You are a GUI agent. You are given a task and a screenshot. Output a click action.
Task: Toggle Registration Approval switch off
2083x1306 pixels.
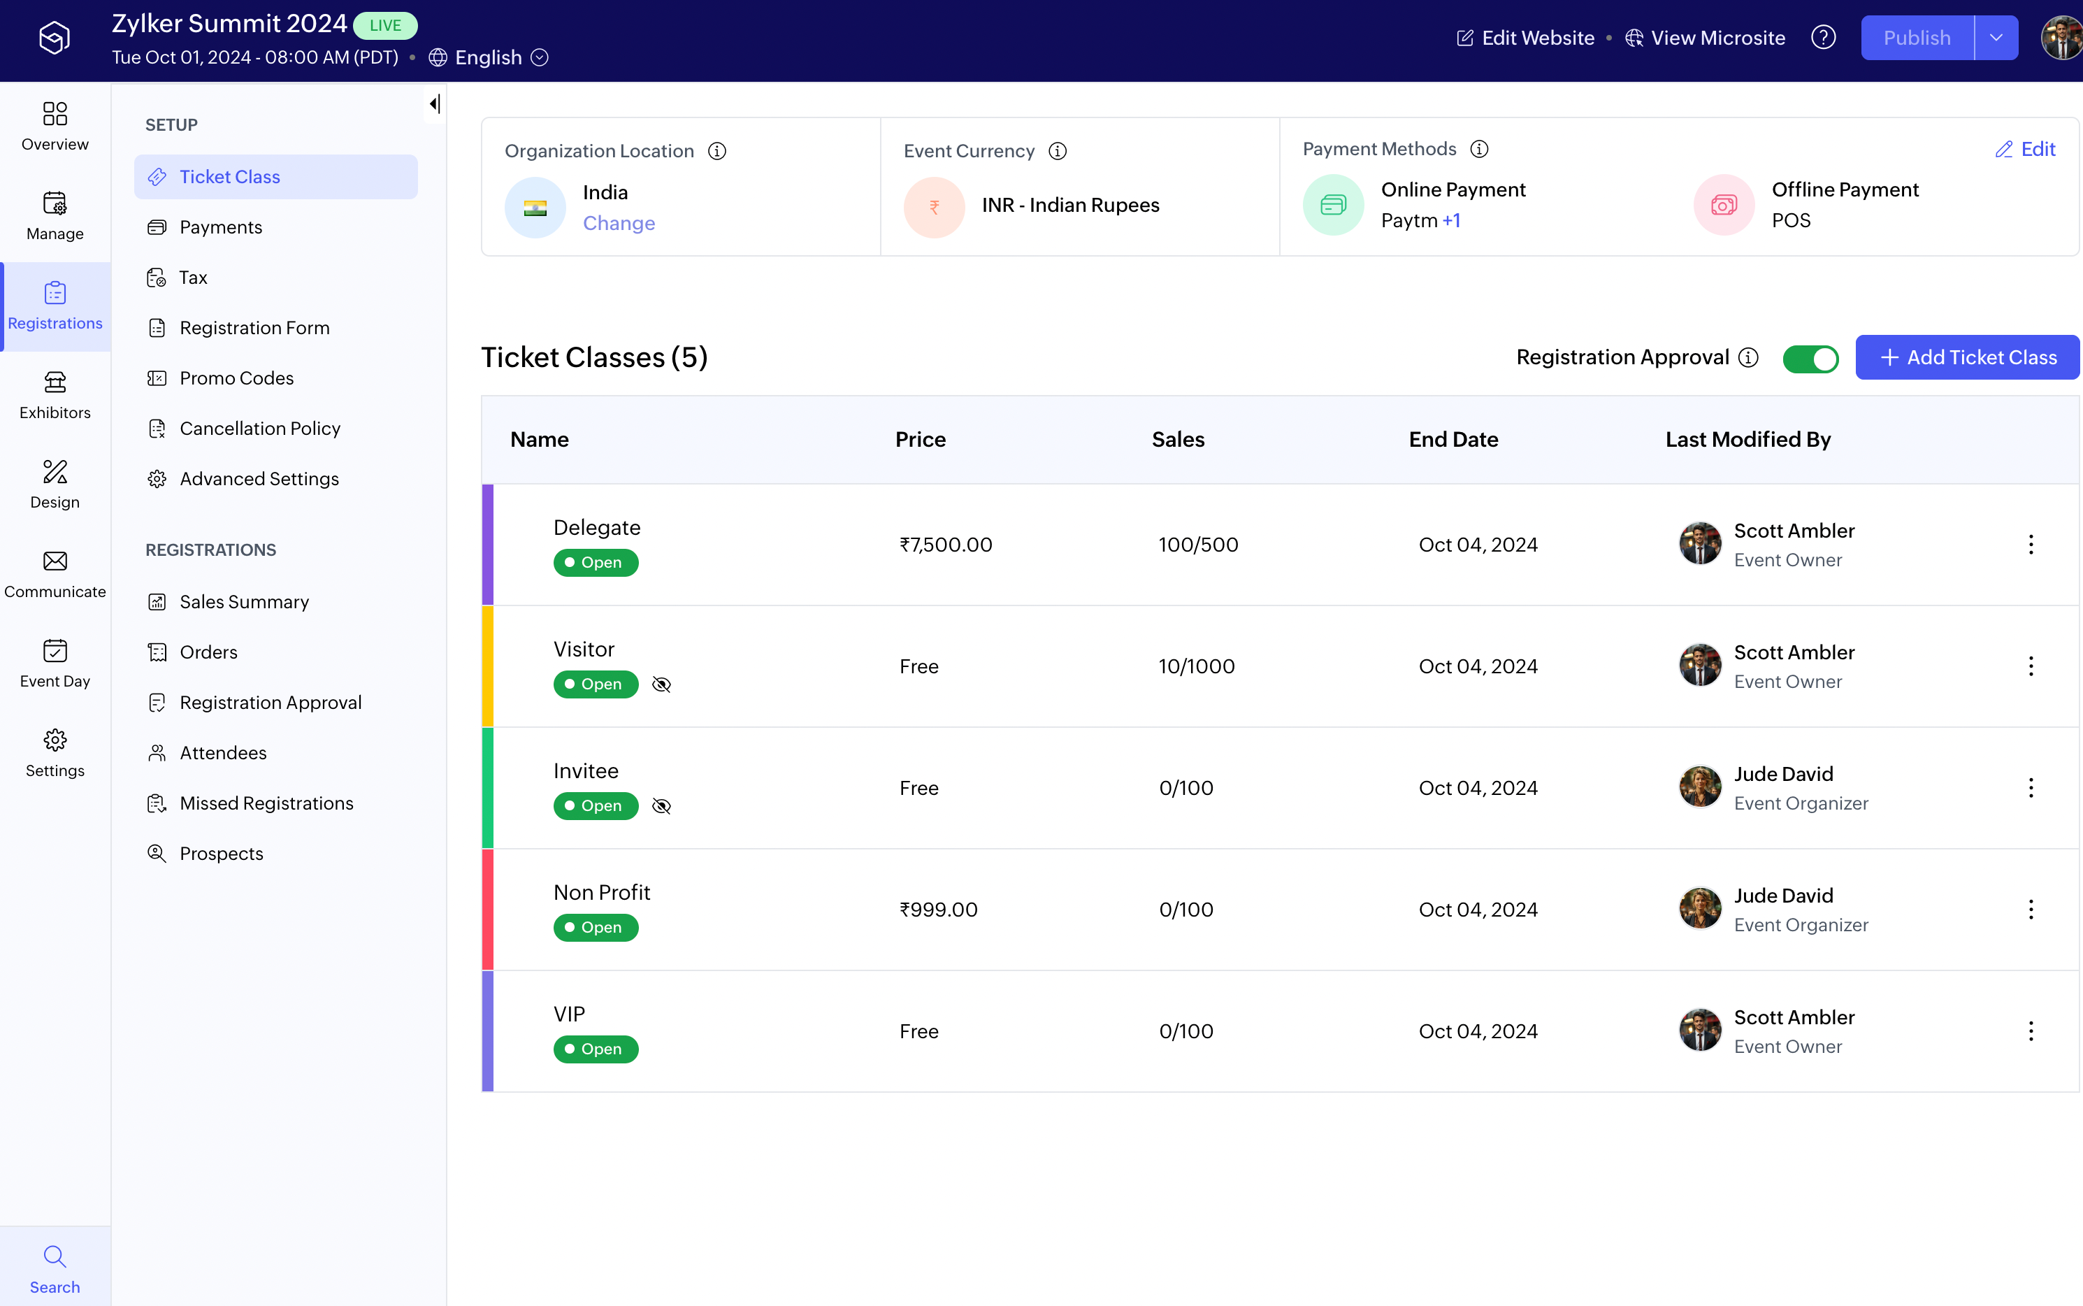pyautogui.click(x=1810, y=359)
